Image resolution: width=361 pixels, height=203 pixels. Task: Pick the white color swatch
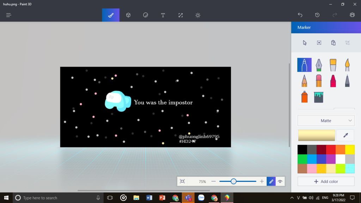pos(340,159)
